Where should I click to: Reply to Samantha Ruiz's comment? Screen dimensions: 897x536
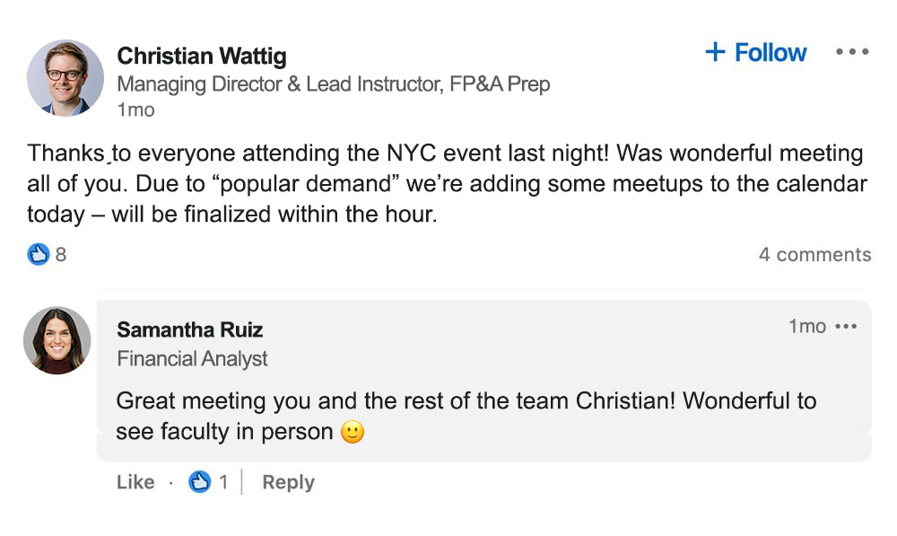point(288,482)
